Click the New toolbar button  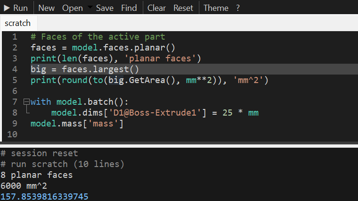tap(46, 8)
